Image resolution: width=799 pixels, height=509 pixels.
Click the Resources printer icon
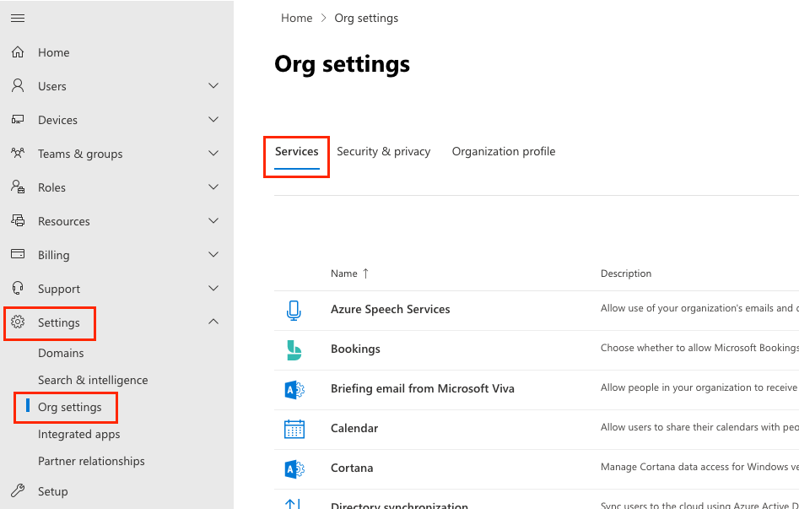[18, 220]
